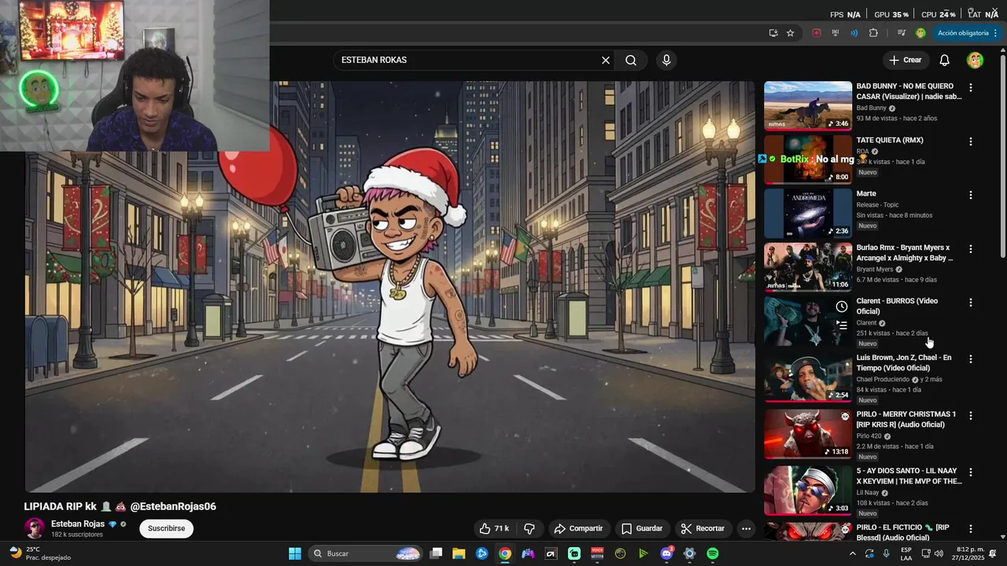Save video with the Guardar bookmark button
The width and height of the screenshot is (1007, 566).
coord(642,529)
